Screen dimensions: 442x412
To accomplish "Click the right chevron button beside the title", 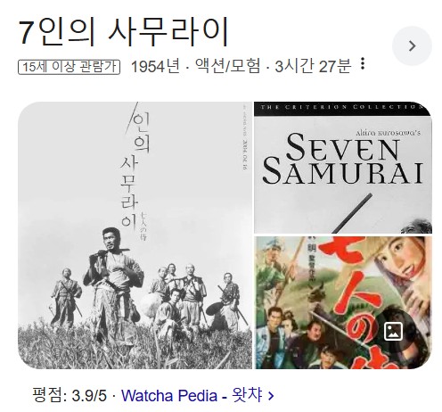I will click(x=412, y=46).
